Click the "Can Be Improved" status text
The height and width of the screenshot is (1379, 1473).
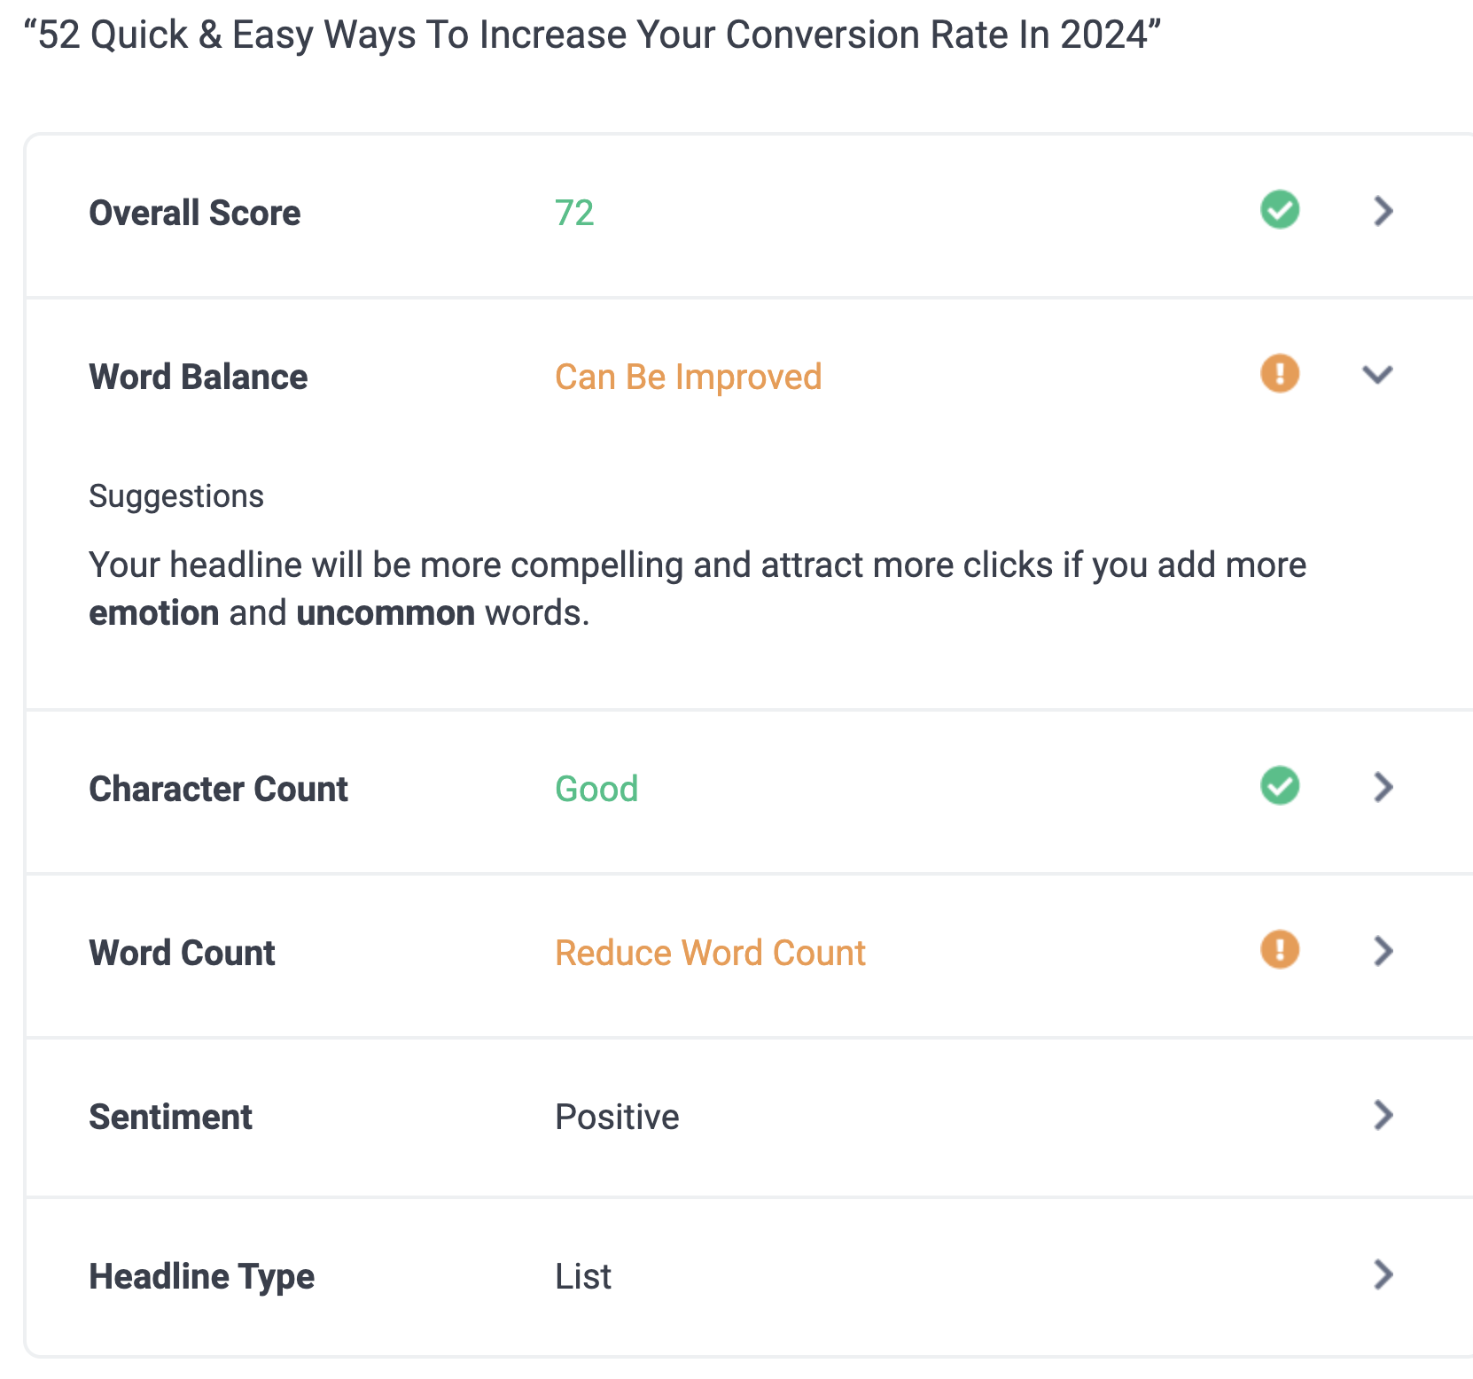click(688, 378)
